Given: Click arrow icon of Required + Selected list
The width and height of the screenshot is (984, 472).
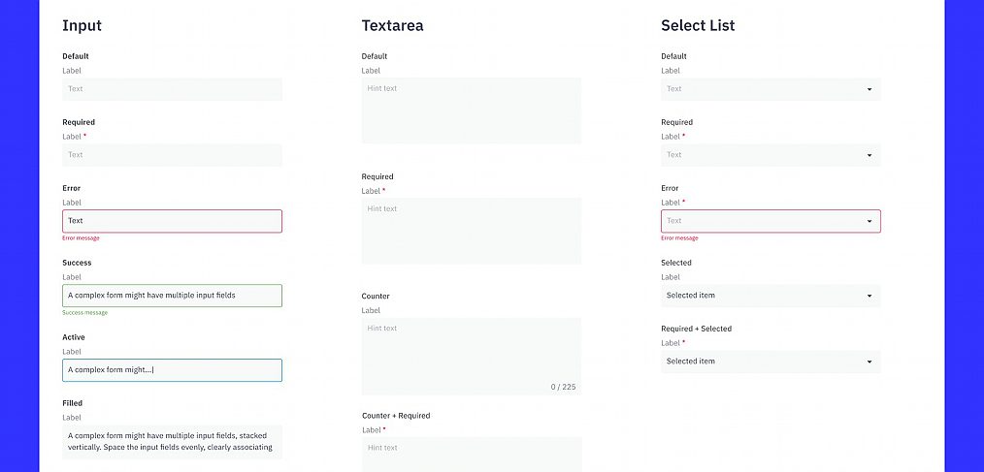Looking at the screenshot, I should 869,362.
